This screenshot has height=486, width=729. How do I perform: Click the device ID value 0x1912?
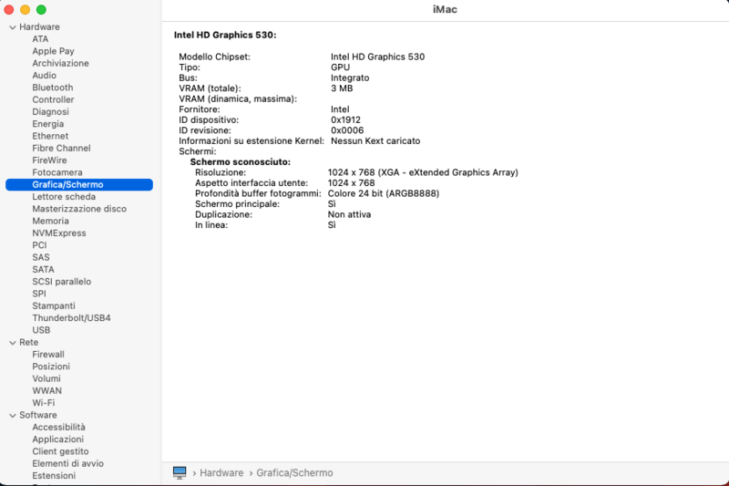(x=346, y=120)
